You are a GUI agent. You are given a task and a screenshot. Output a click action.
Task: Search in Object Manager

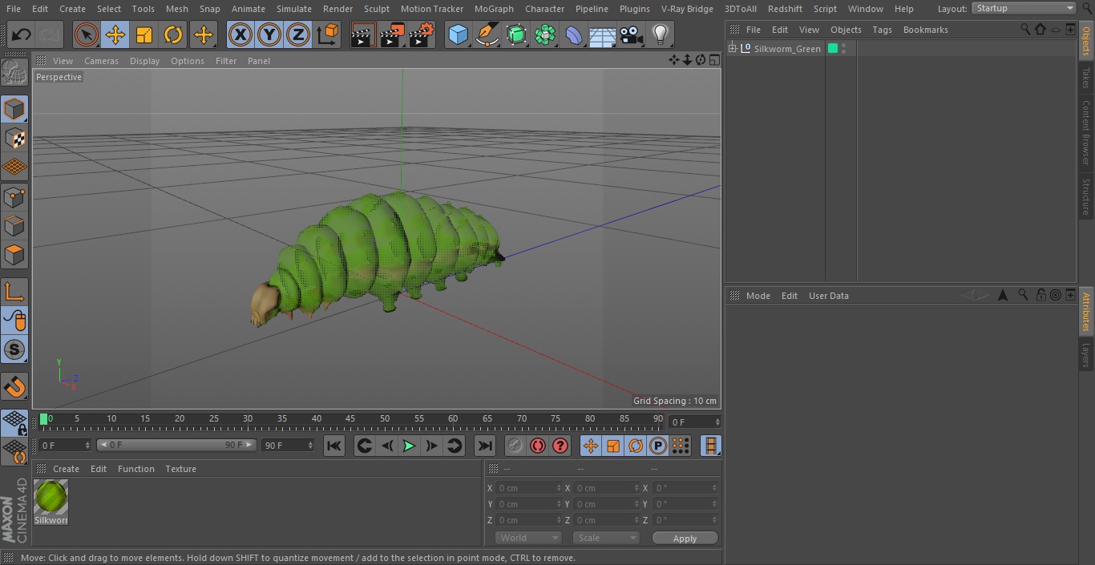1024,29
